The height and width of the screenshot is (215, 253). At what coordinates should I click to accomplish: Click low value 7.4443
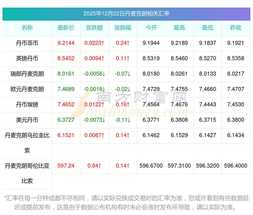pos(208,104)
